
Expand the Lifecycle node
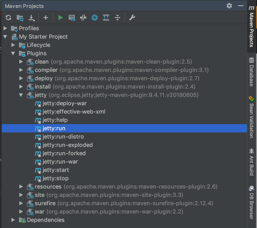pyautogui.click(x=13, y=45)
